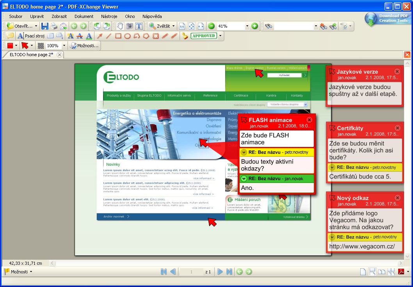Open the Nástroje menu

(x=109, y=16)
